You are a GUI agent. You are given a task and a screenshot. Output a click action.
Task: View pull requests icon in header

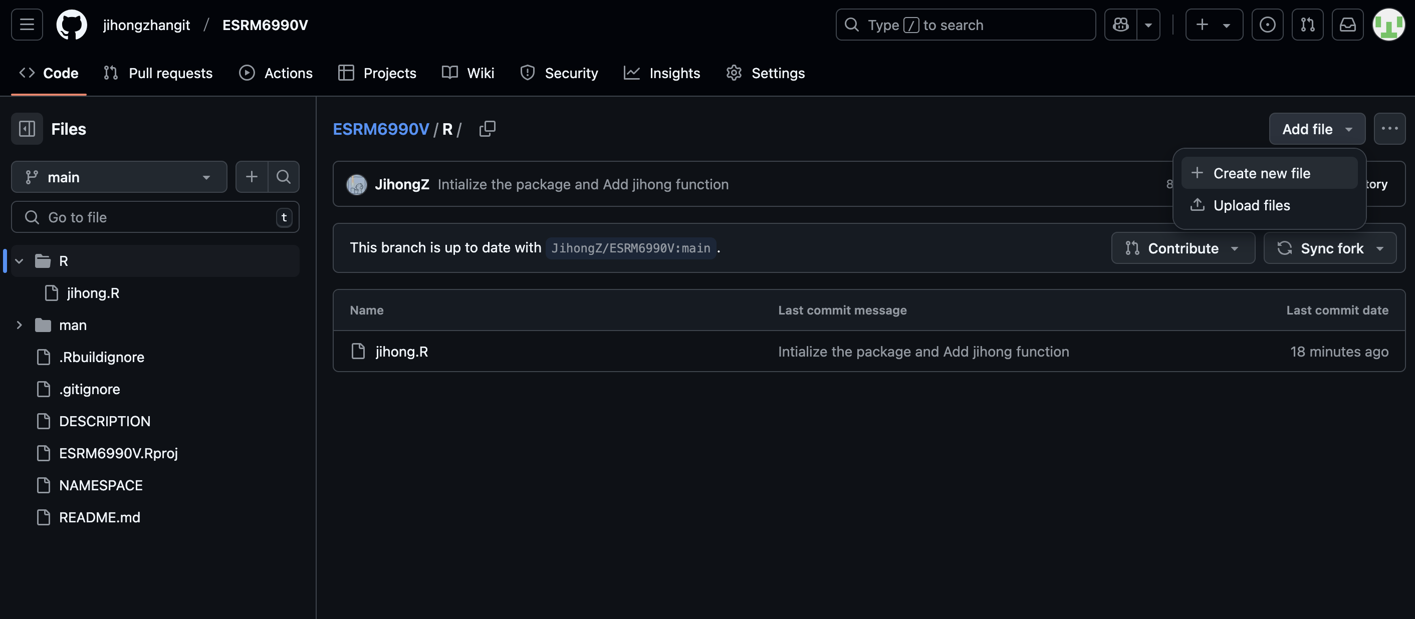point(1307,25)
